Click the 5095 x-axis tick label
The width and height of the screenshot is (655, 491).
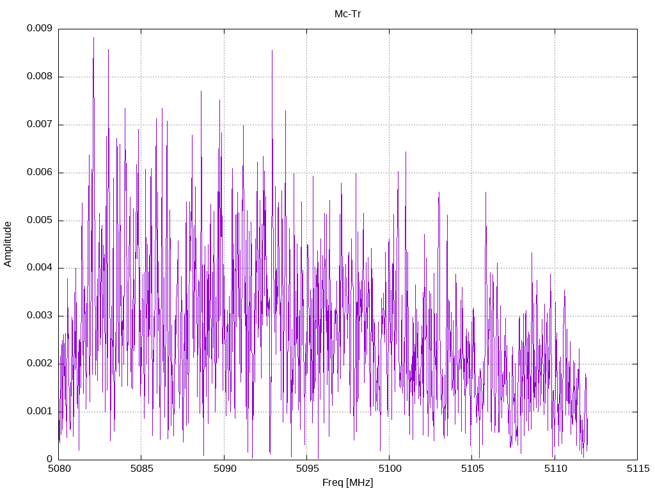(x=307, y=469)
